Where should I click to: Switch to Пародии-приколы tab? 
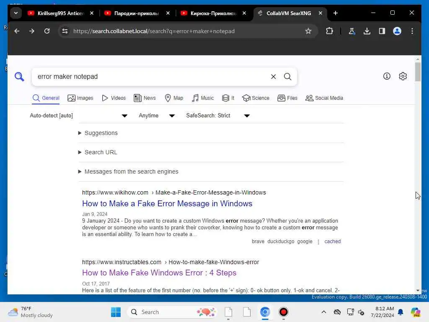[137, 13]
